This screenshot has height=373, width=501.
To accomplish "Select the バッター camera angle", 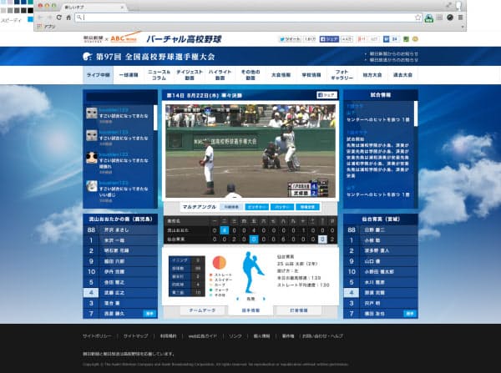I will click(284, 206).
